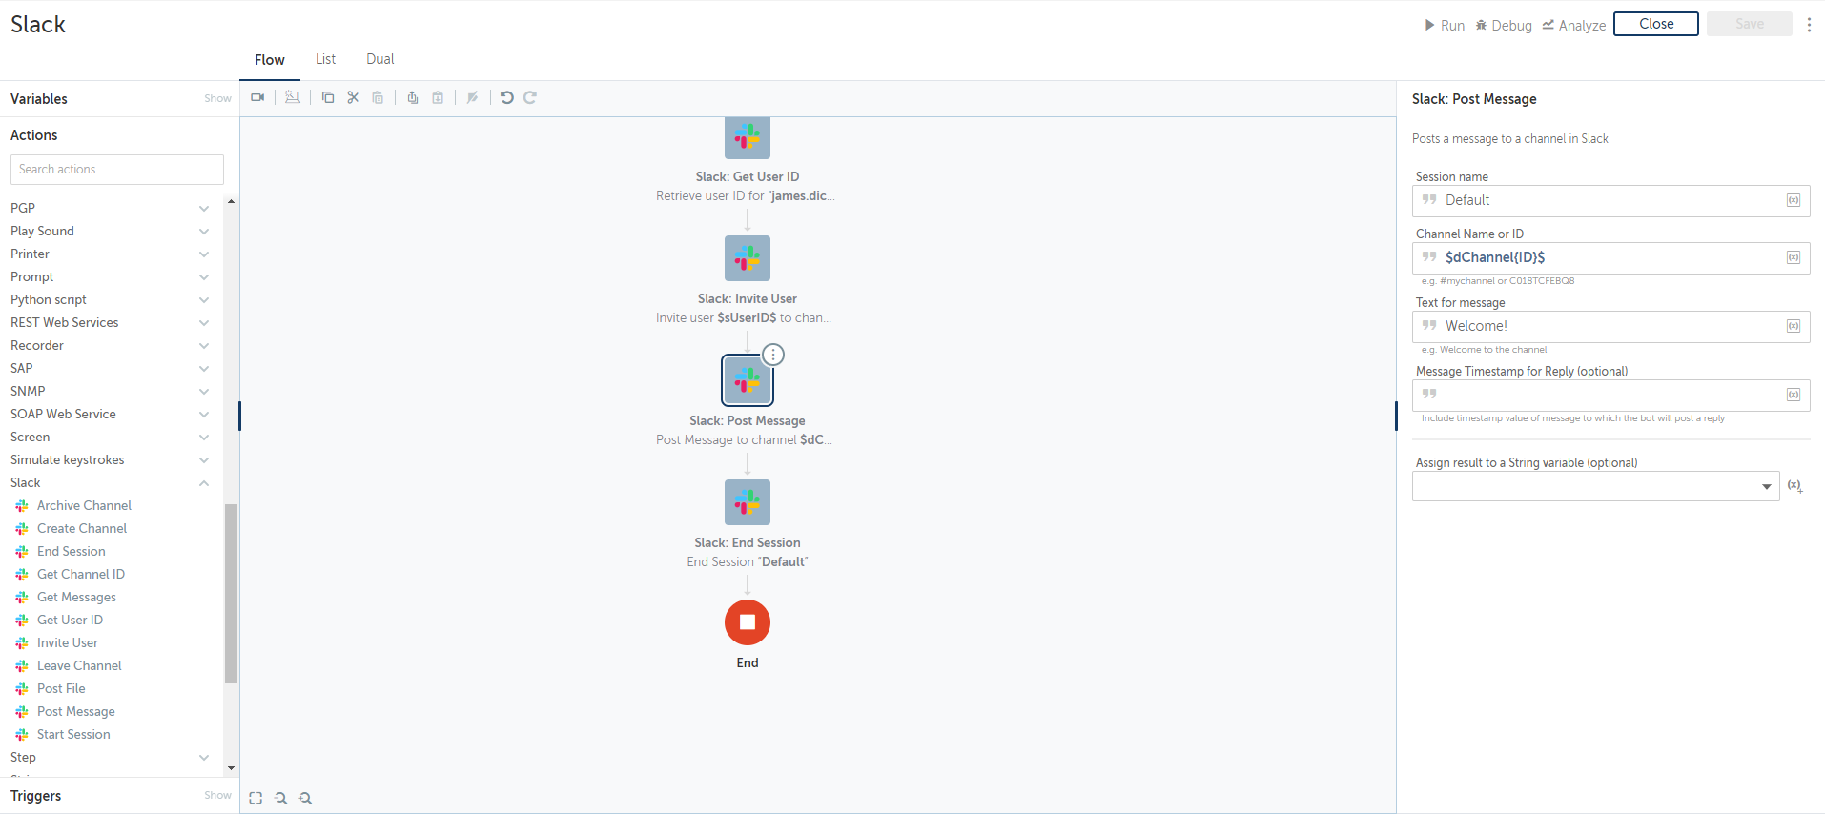Image resolution: width=1825 pixels, height=814 pixels.
Task: Open the Assign result String variable dropdown
Action: (x=1595, y=486)
